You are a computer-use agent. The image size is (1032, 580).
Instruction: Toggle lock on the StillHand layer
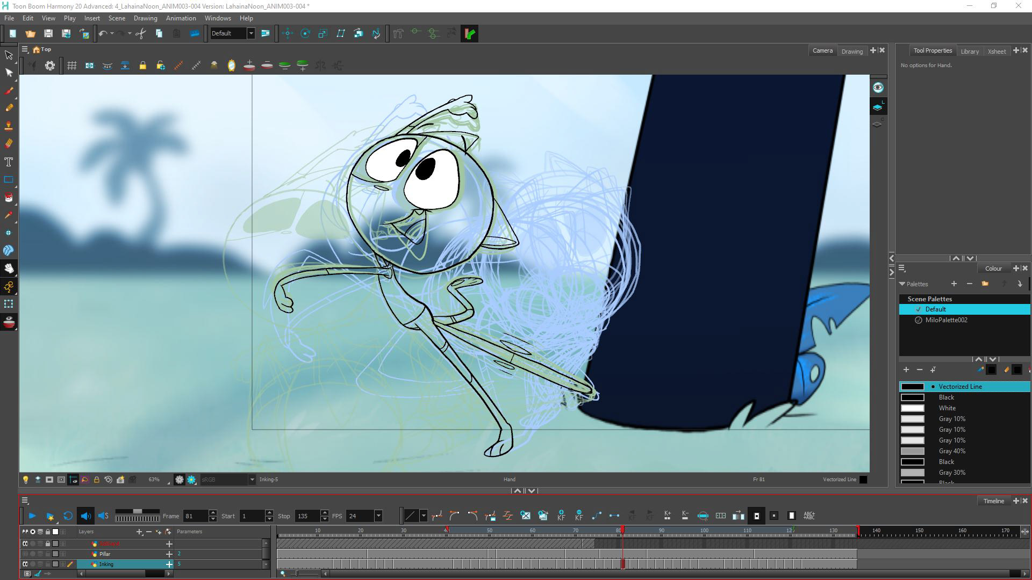pos(47,543)
